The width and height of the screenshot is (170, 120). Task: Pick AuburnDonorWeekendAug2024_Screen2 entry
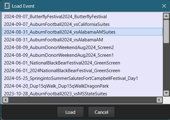point(82,48)
